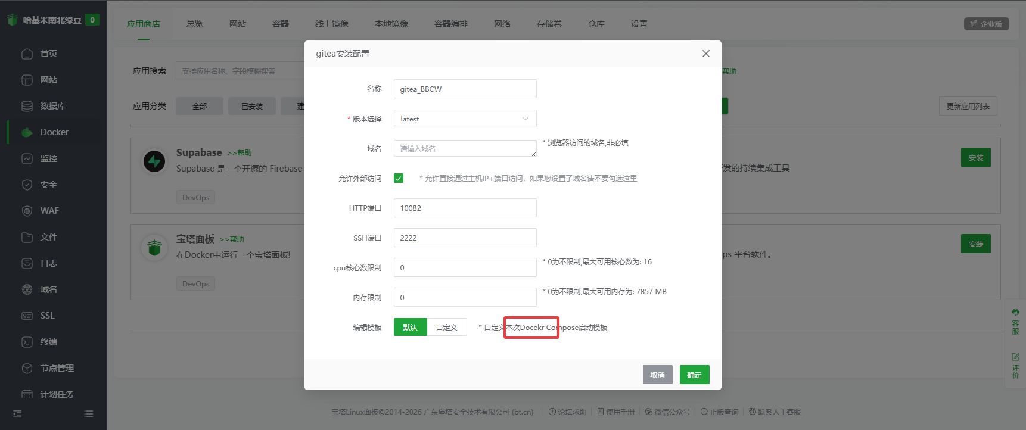Click the cpu核心数限制 field
The image size is (1026, 430).
pyautogui.click(x=465, y=267)
